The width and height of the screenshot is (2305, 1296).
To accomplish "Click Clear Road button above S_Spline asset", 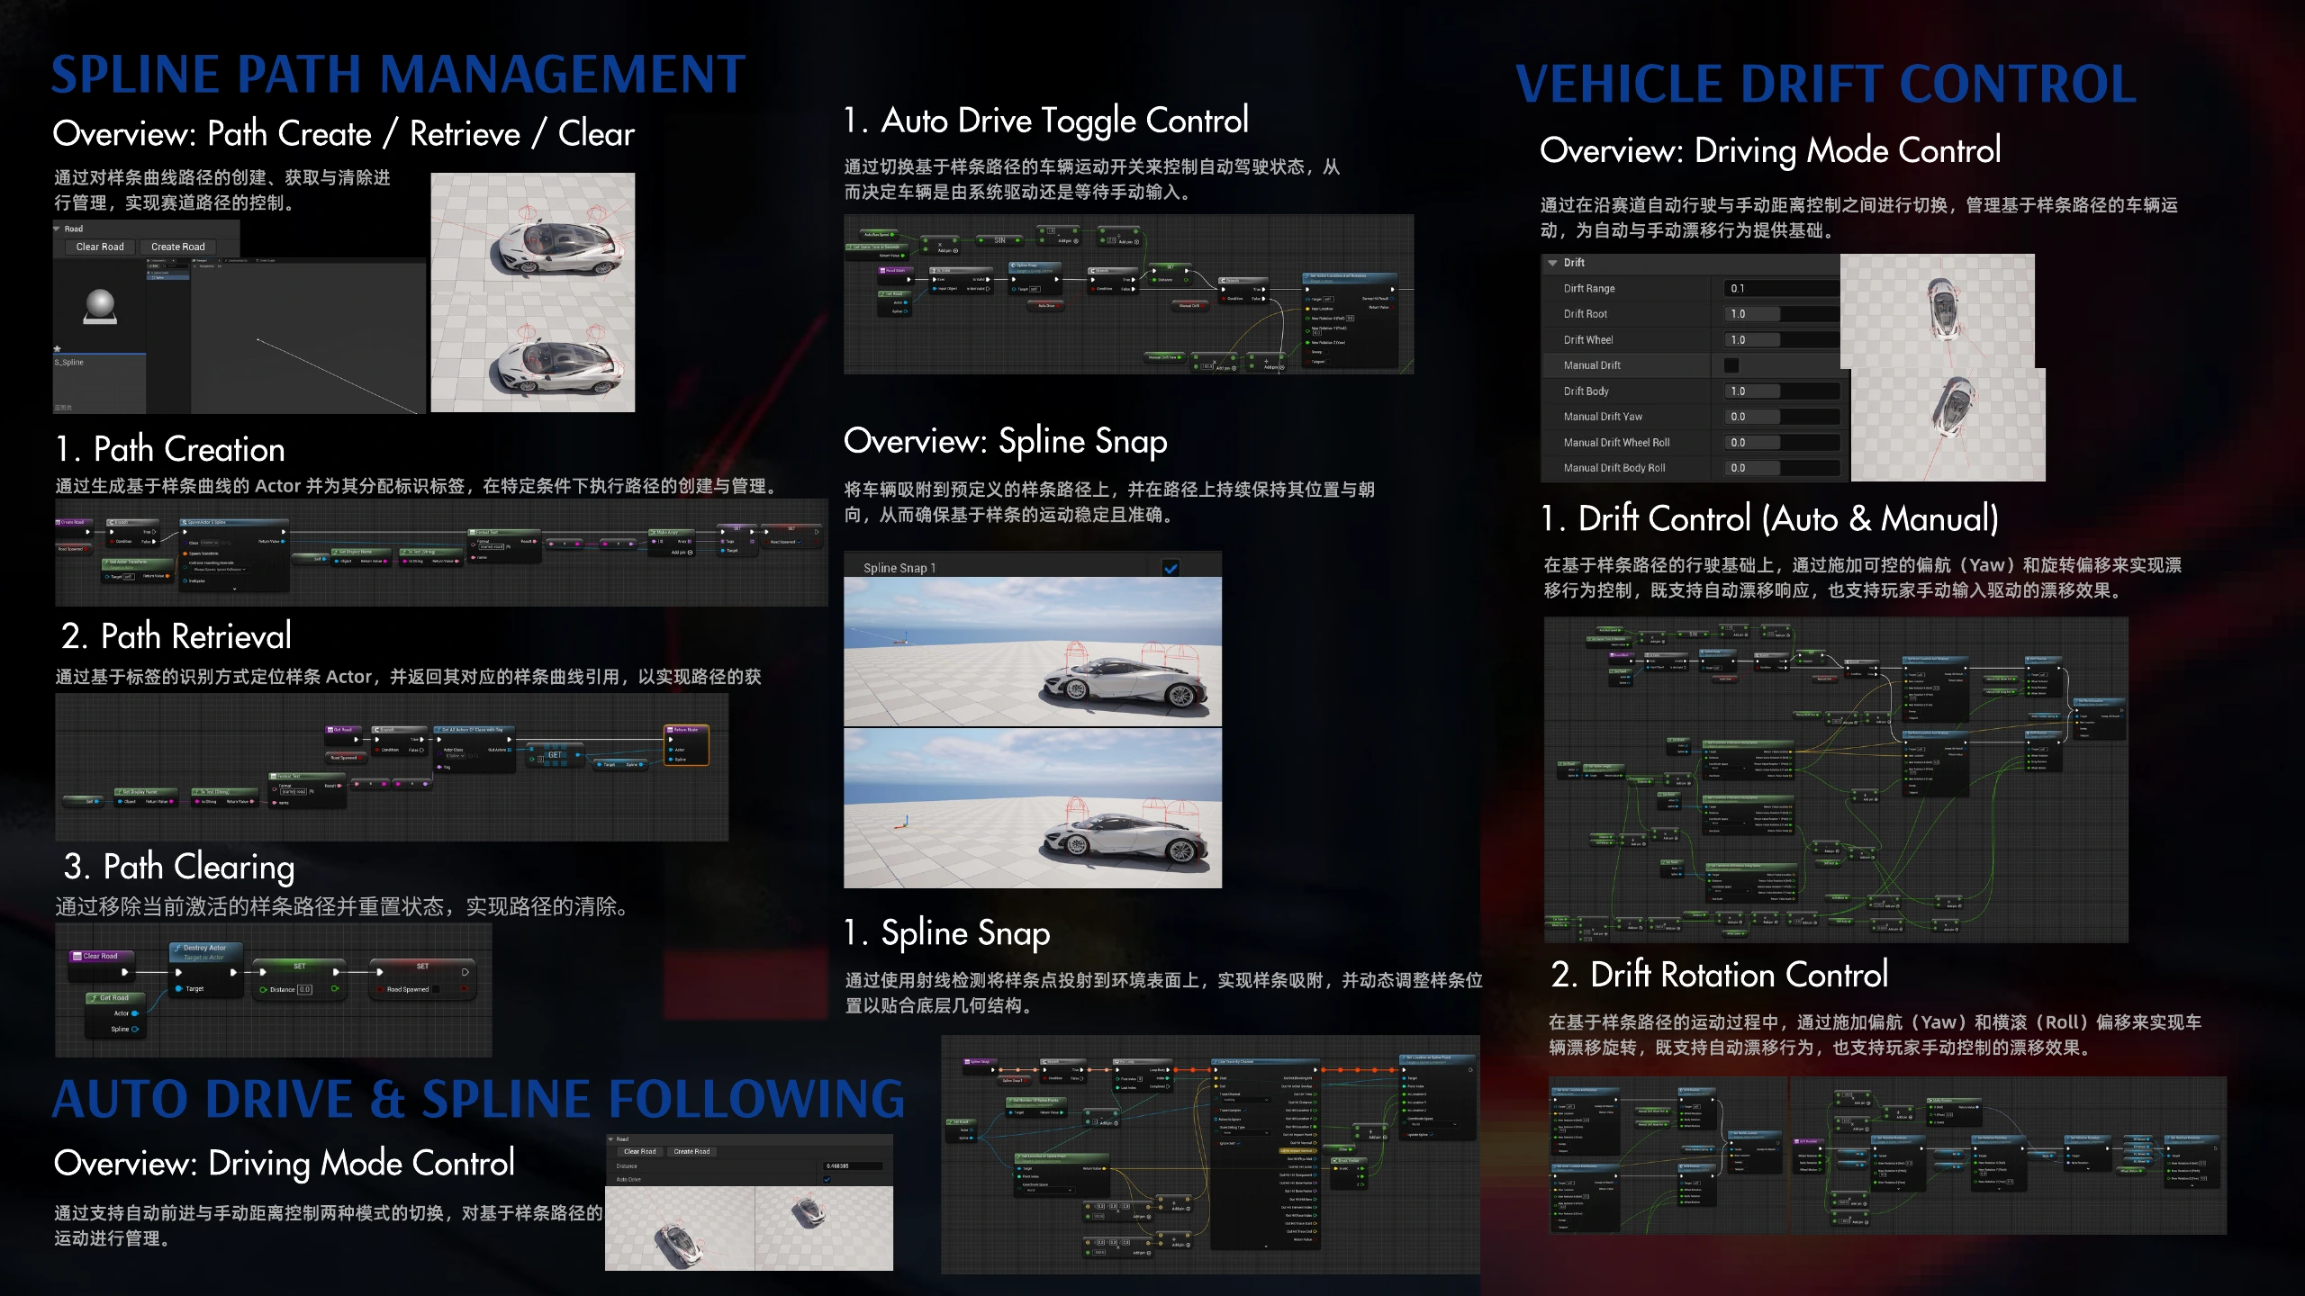I will (100, 247).
